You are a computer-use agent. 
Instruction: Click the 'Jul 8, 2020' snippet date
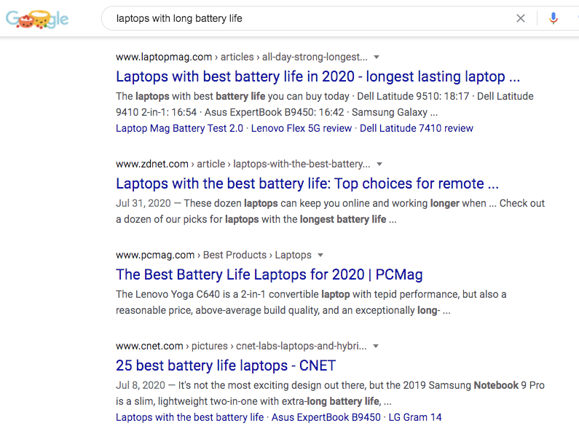click(x=141, y=386)
